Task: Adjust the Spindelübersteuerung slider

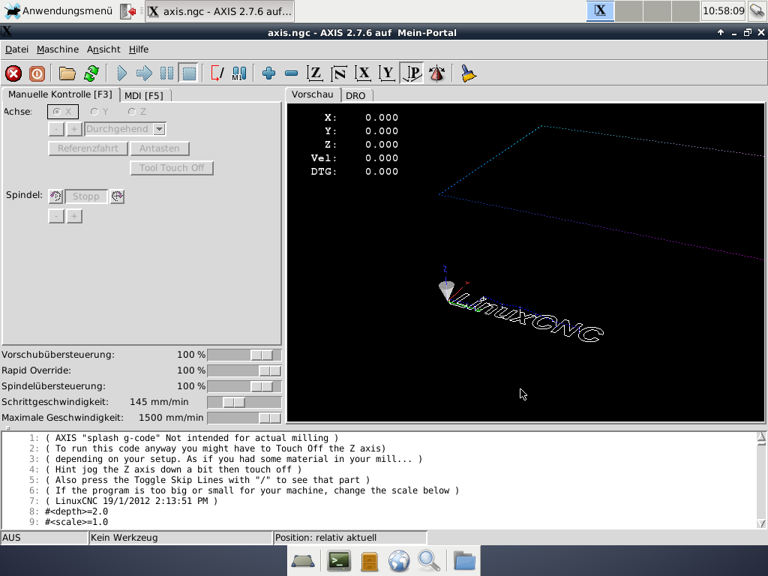Action: pyautogui.click(x=244, y=386)
